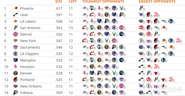Sort by the SOS column header
This screenshot has width=185, height=96.
point(59,2)
